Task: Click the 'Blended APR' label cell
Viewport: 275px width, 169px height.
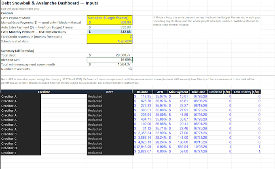Action: point(44,60)
